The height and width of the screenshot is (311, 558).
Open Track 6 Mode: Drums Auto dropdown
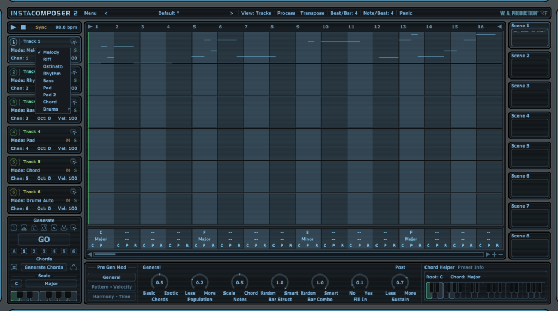point(32,200)
